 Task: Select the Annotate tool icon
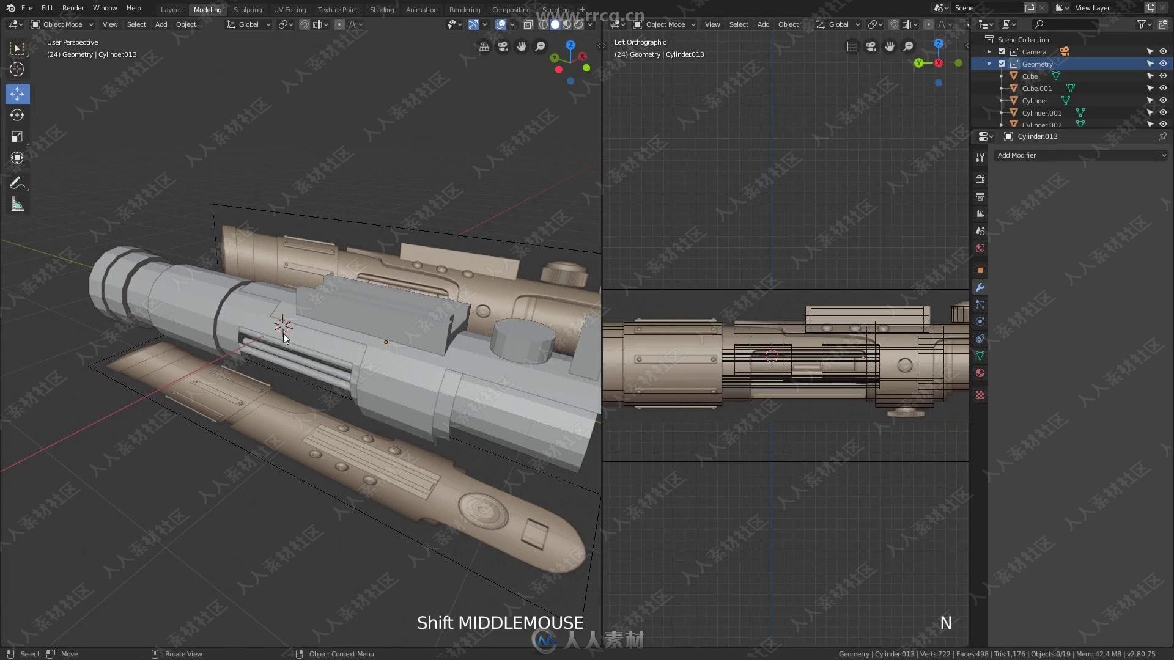tap(17, 184)
